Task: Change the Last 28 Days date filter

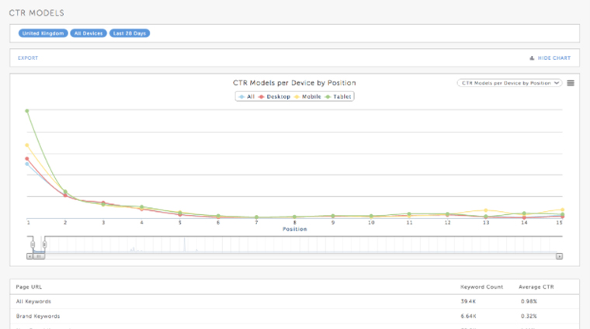Action: click(129, 33)
